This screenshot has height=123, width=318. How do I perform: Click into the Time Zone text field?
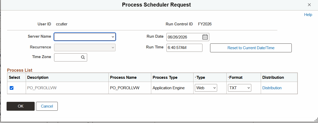click(67, 57)
